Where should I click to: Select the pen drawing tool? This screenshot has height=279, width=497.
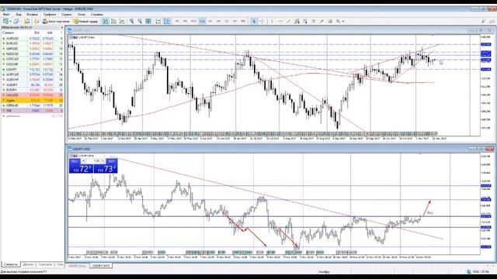(x=321, y=21)
